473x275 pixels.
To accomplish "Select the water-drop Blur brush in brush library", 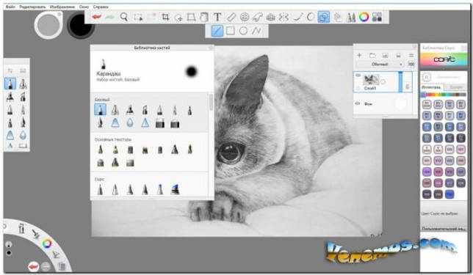I will click(130, 122).
